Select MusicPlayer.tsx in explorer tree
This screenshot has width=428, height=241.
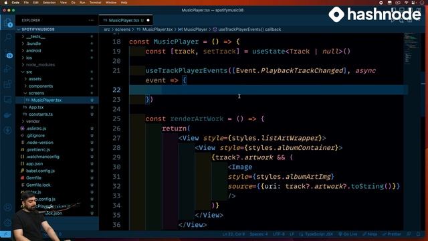pos(58,100)
